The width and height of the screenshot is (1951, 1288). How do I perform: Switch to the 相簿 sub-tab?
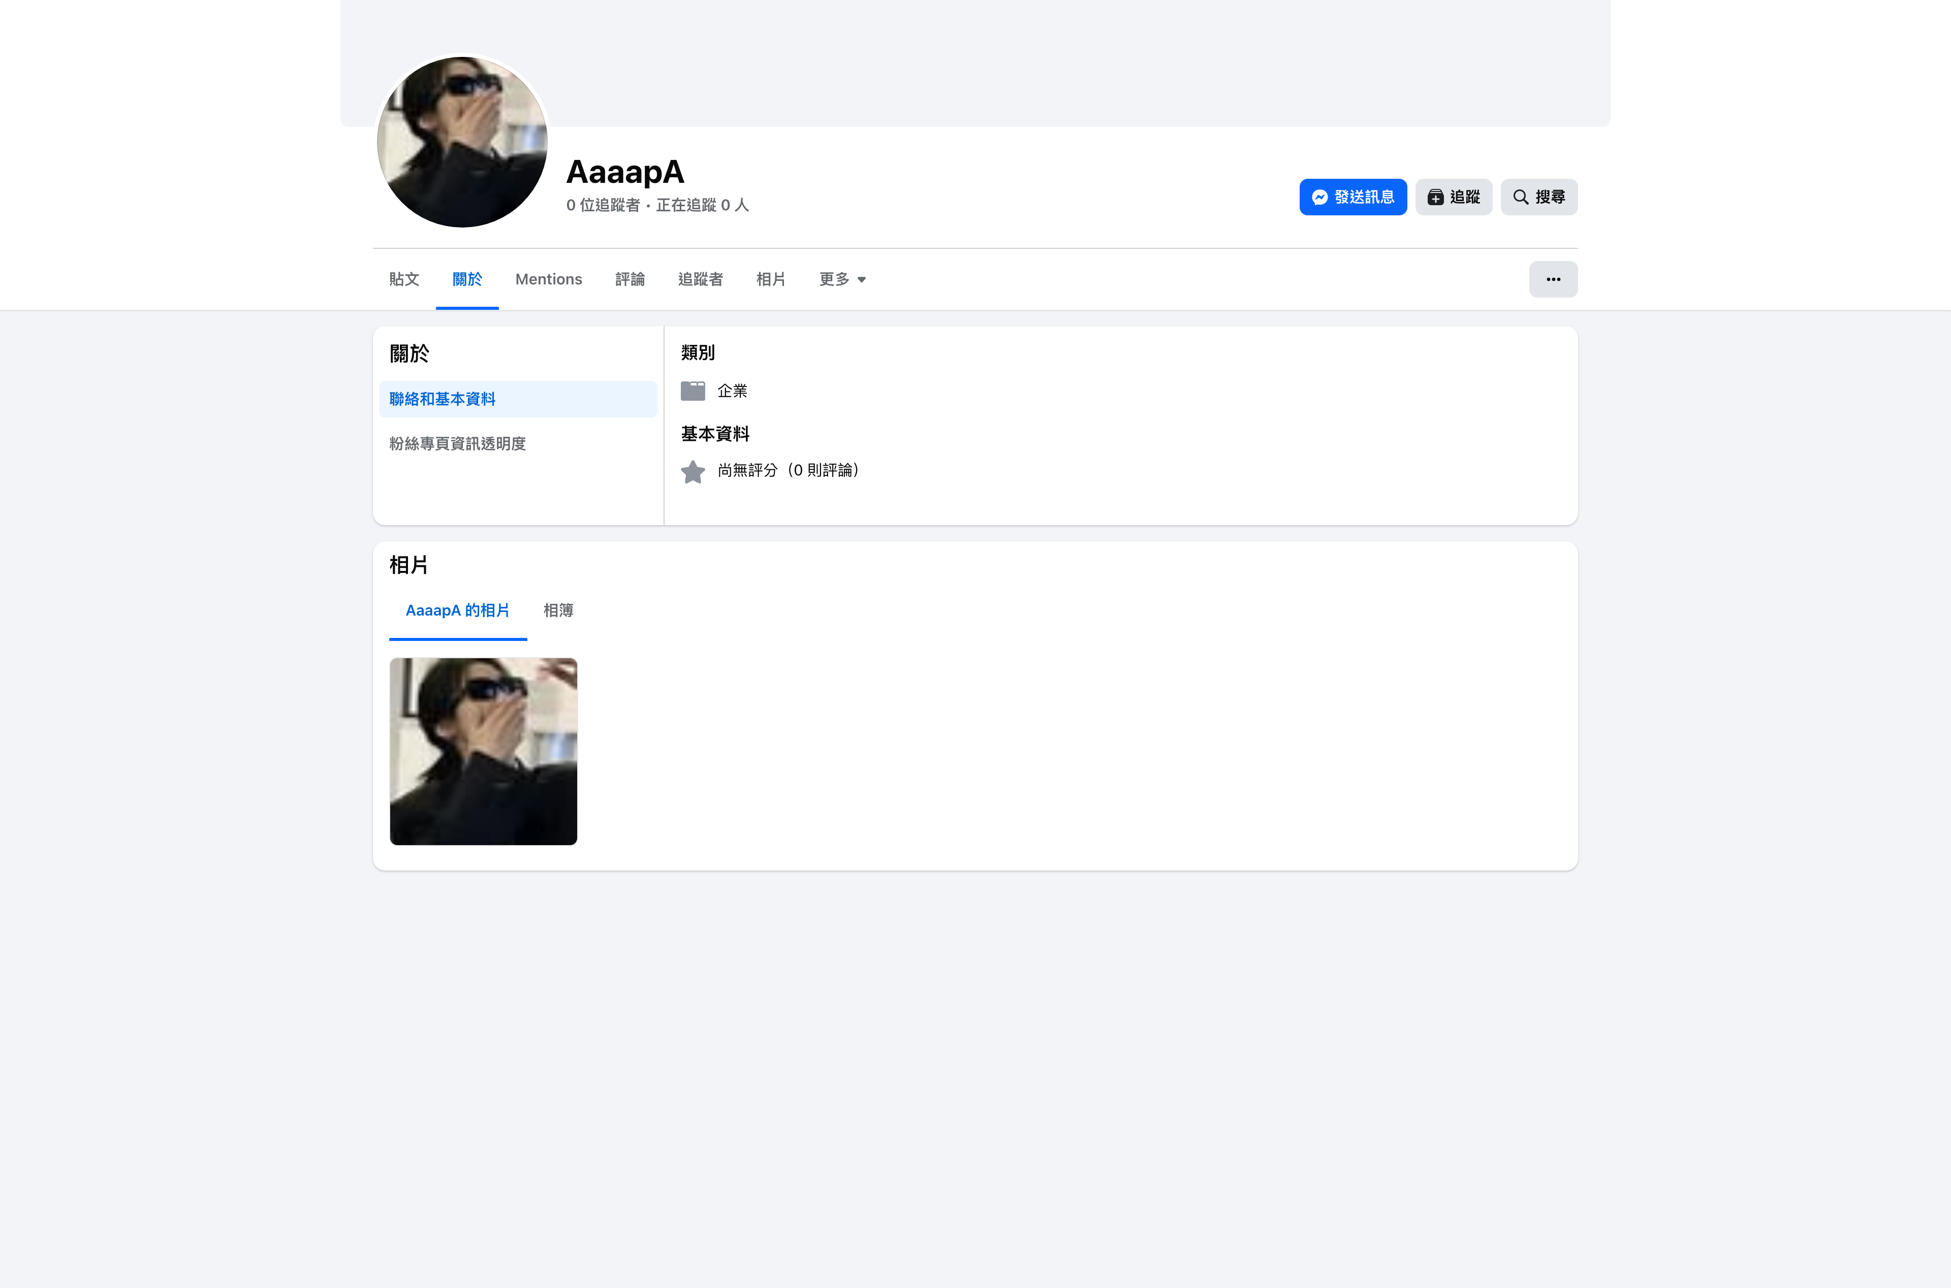pos(558,610)
